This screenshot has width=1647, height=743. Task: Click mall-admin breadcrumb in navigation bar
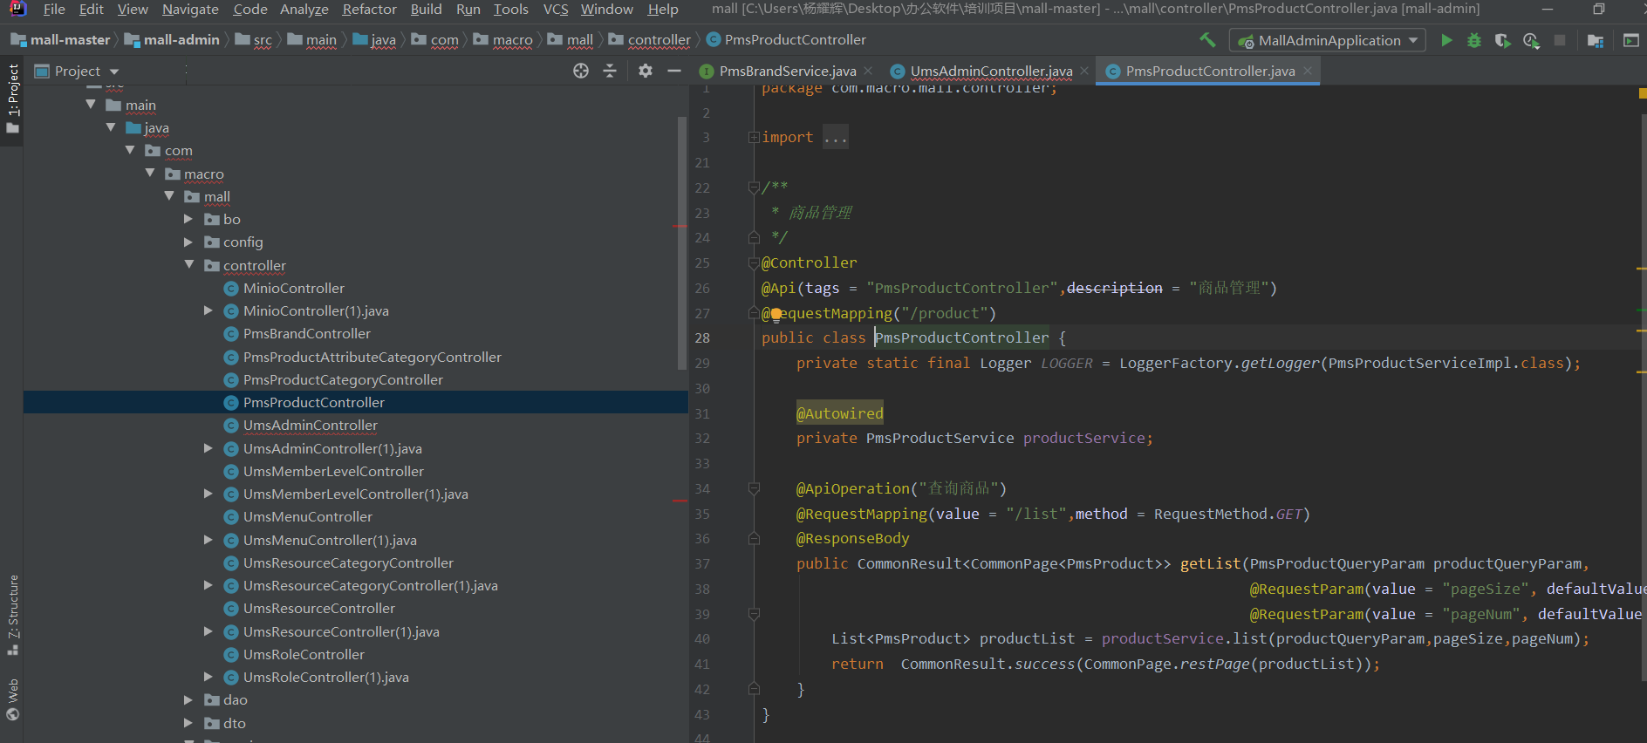point(173,39)
